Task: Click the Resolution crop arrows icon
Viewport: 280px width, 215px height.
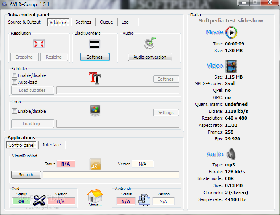Action: tap(39, 44)
